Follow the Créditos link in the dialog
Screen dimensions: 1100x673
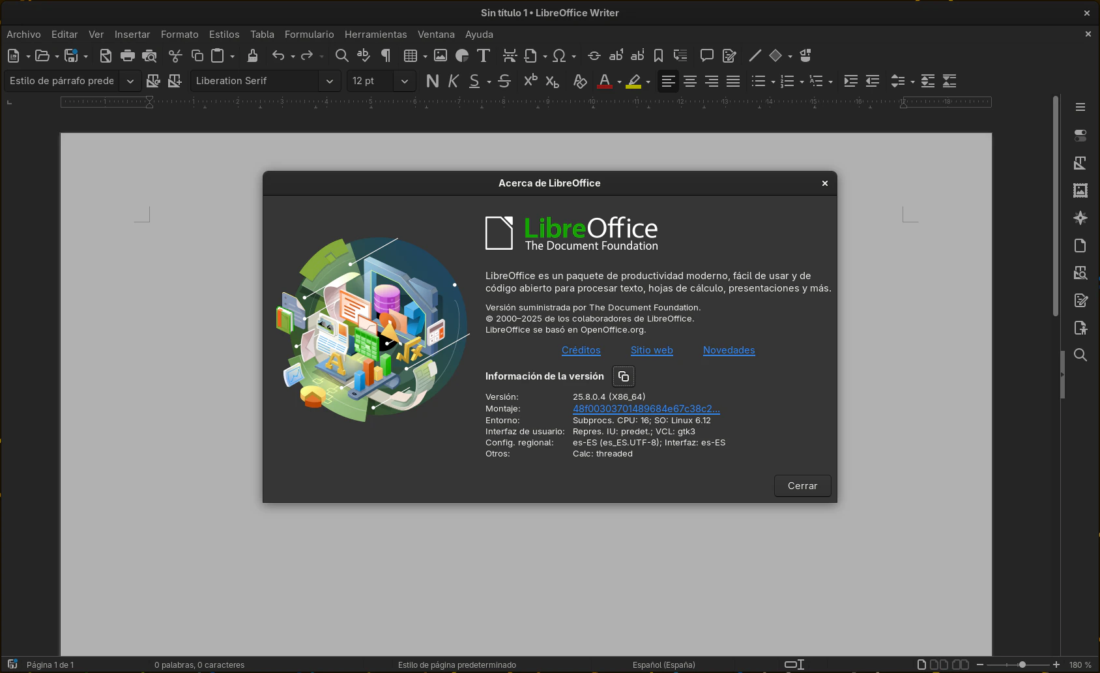581,350
